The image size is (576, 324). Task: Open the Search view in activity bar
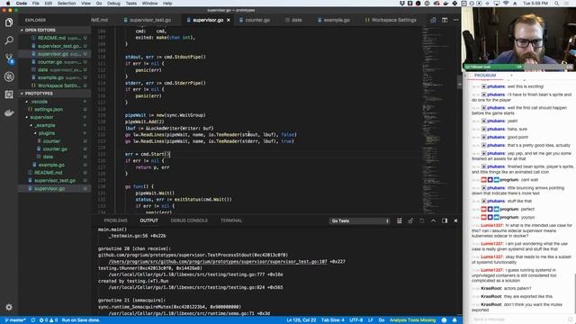tap(9, 40)
